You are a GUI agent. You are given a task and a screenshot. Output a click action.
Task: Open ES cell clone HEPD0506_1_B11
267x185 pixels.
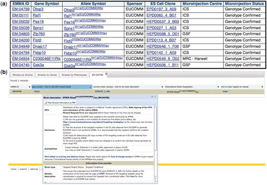tap(163, 65)
